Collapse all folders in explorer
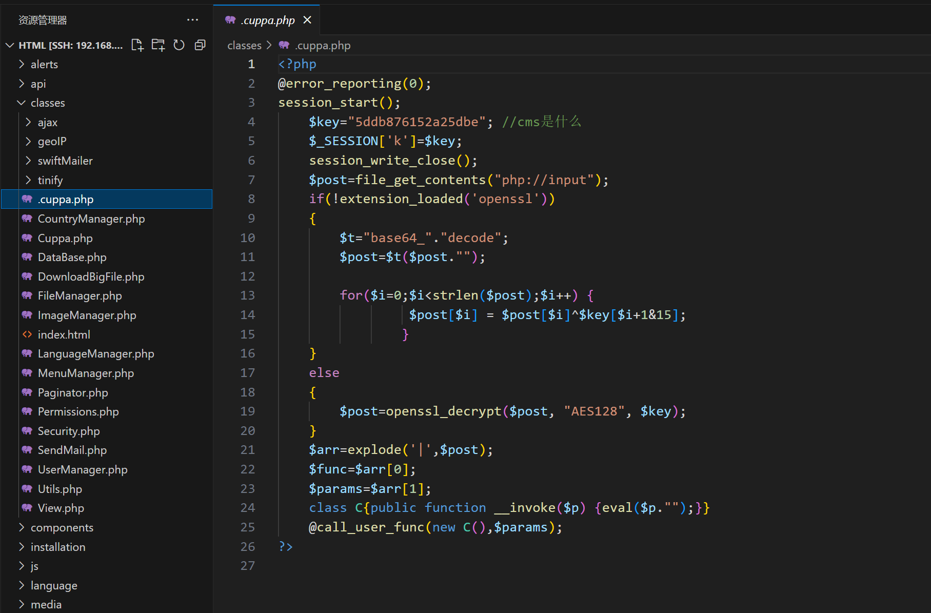 point(200,45)
